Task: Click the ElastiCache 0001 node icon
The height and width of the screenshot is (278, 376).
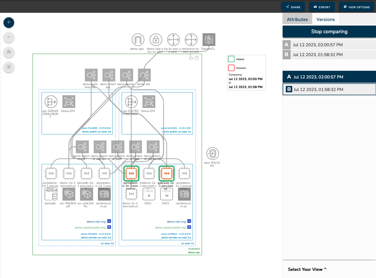Action: click(x=149, y=194)
